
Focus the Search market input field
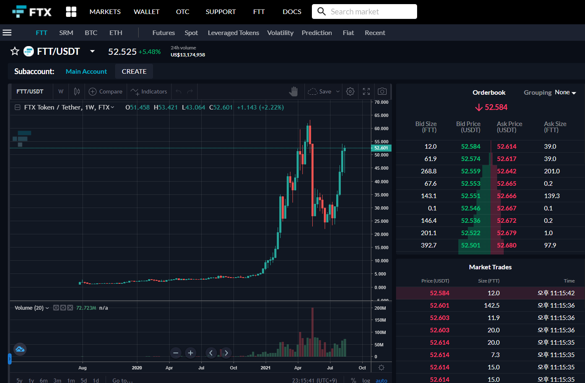(364, 12)
